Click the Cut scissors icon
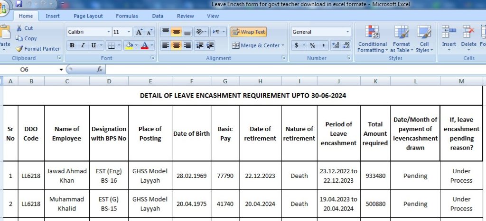Screen dimensions: 486x221 click(19, 28)
